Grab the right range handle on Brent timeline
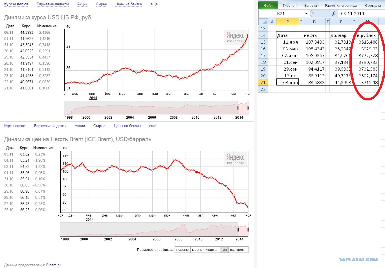 point(248,230)
